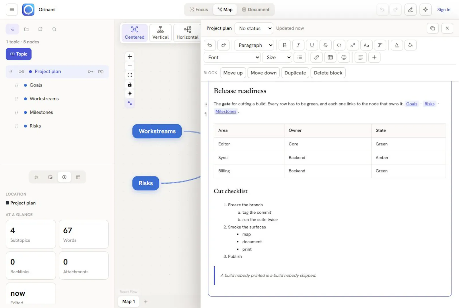Screen dimensions: 459x308
Task: Open the Size dropdown
Action: pyautogui.click(x=277, y=57)
